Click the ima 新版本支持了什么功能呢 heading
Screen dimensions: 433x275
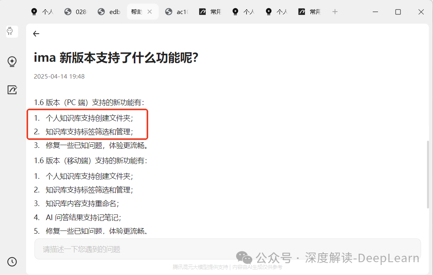(116, 58)
